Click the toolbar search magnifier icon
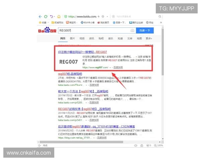This screenshot has width=201, height=161. (x=160, y=16)
